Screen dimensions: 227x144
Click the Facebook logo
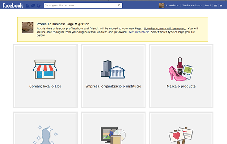coord(12,6)
